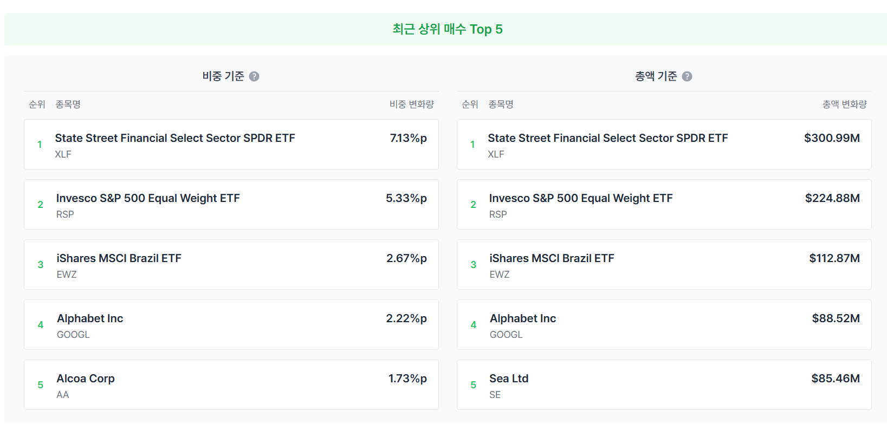The image size is (887, 424).
Task: Click the 총액 기준 section title
Action: tap(656, 76)
